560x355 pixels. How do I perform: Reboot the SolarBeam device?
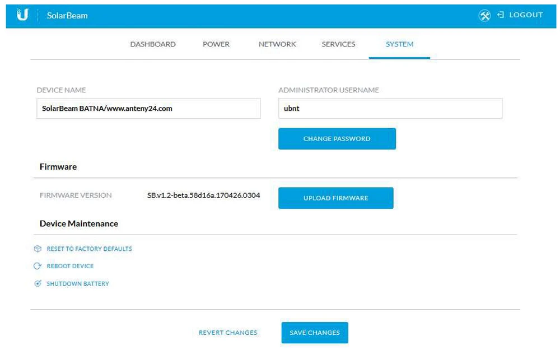tap(70, 266)
